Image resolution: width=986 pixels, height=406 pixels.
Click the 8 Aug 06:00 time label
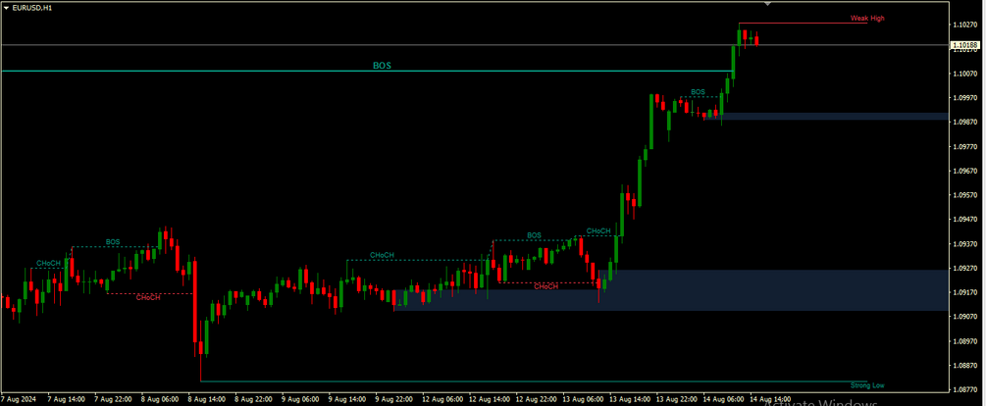coord(159,399)
